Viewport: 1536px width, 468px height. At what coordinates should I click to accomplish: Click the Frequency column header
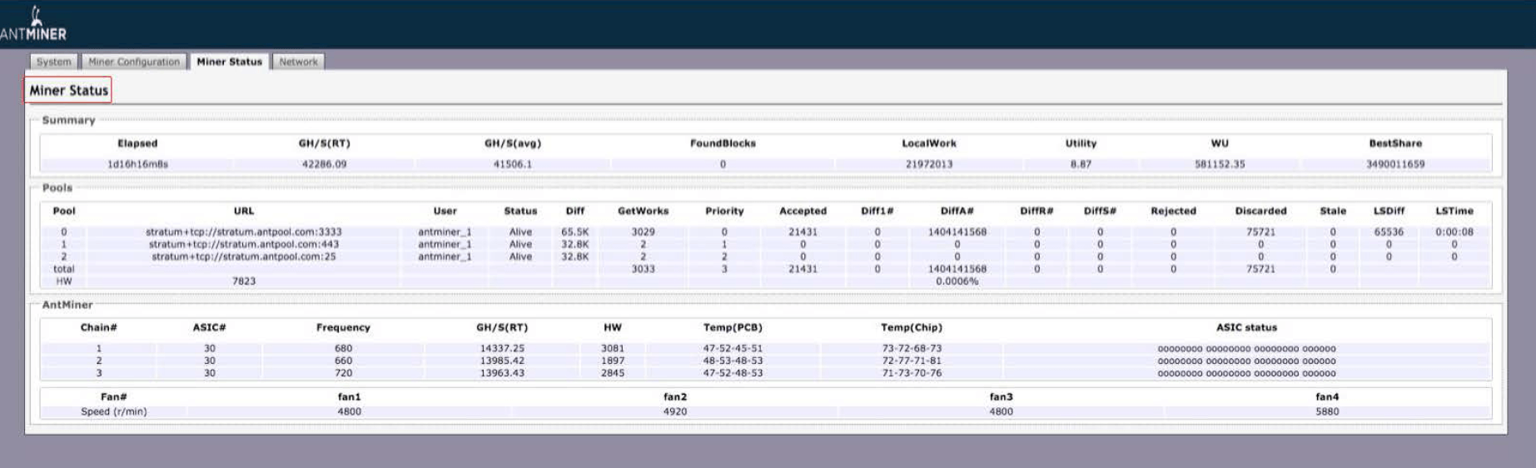click(343, 327)
